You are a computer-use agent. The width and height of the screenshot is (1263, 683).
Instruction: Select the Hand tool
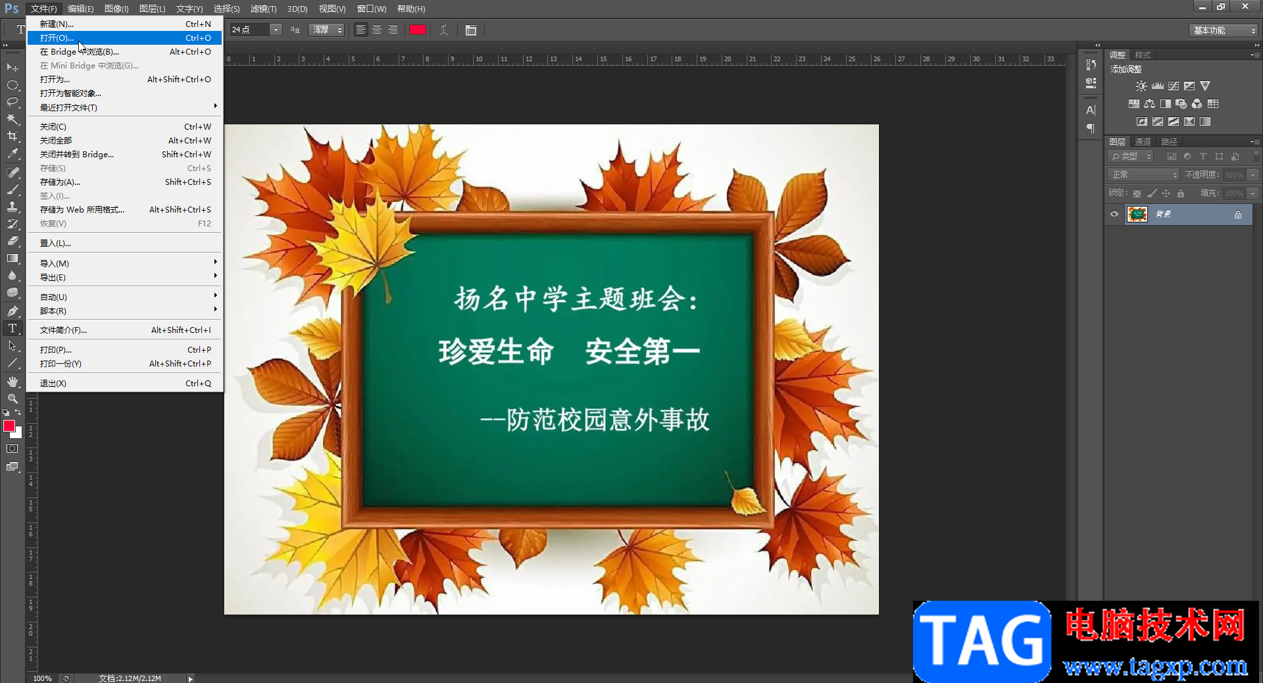(x=12, y=382)
